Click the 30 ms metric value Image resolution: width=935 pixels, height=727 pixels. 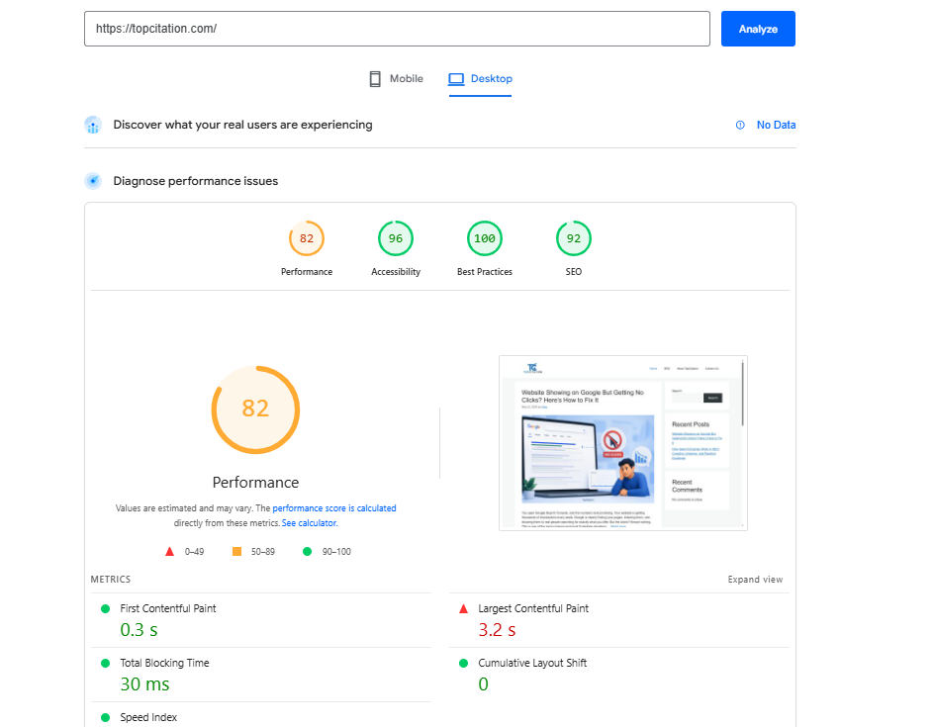[144, 684]
